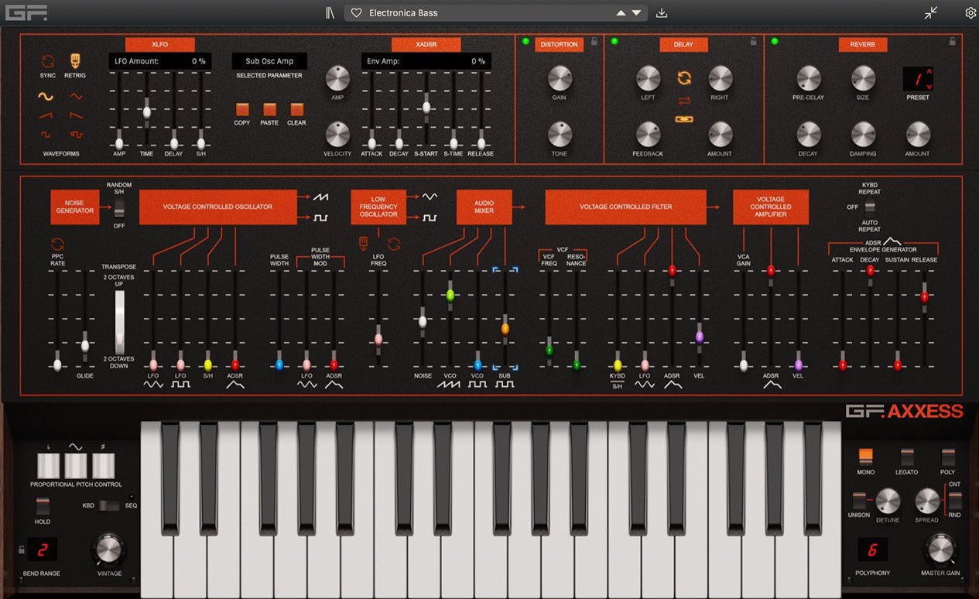Image resolution: width=979 pixels, height=599 pixels.
Task: Toggle the Mono mode switch
Action: [865, 457]
